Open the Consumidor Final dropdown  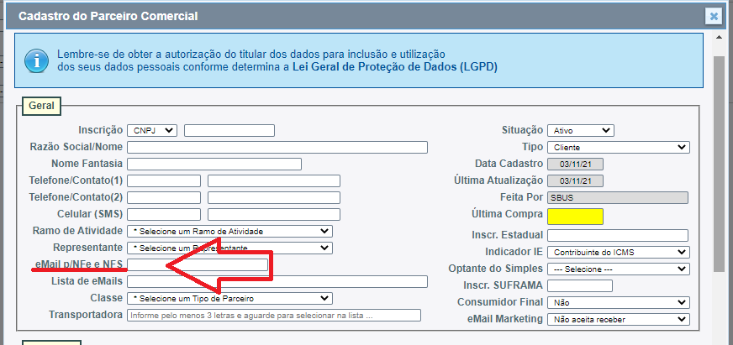pyautogui.click(x=618, y=302)
